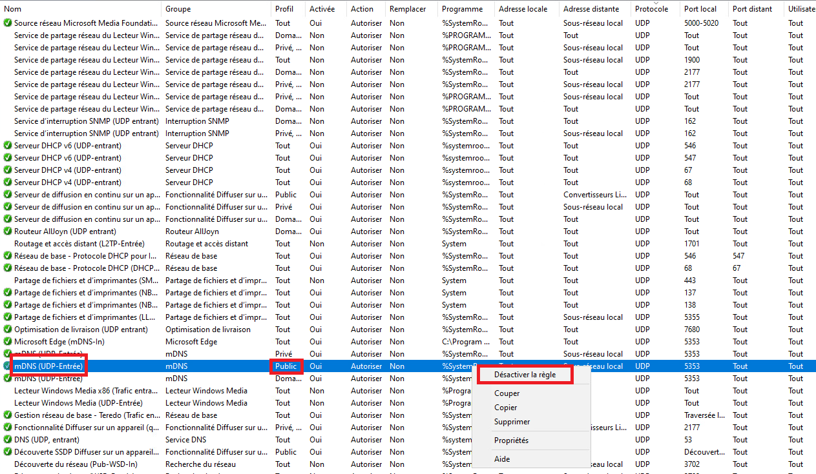This screenshot has height=474, width=816.
Task: Click green check icon of Source réseau Microsoft Media Foundation
Action: pyautogui.click(x=8, y=23)
